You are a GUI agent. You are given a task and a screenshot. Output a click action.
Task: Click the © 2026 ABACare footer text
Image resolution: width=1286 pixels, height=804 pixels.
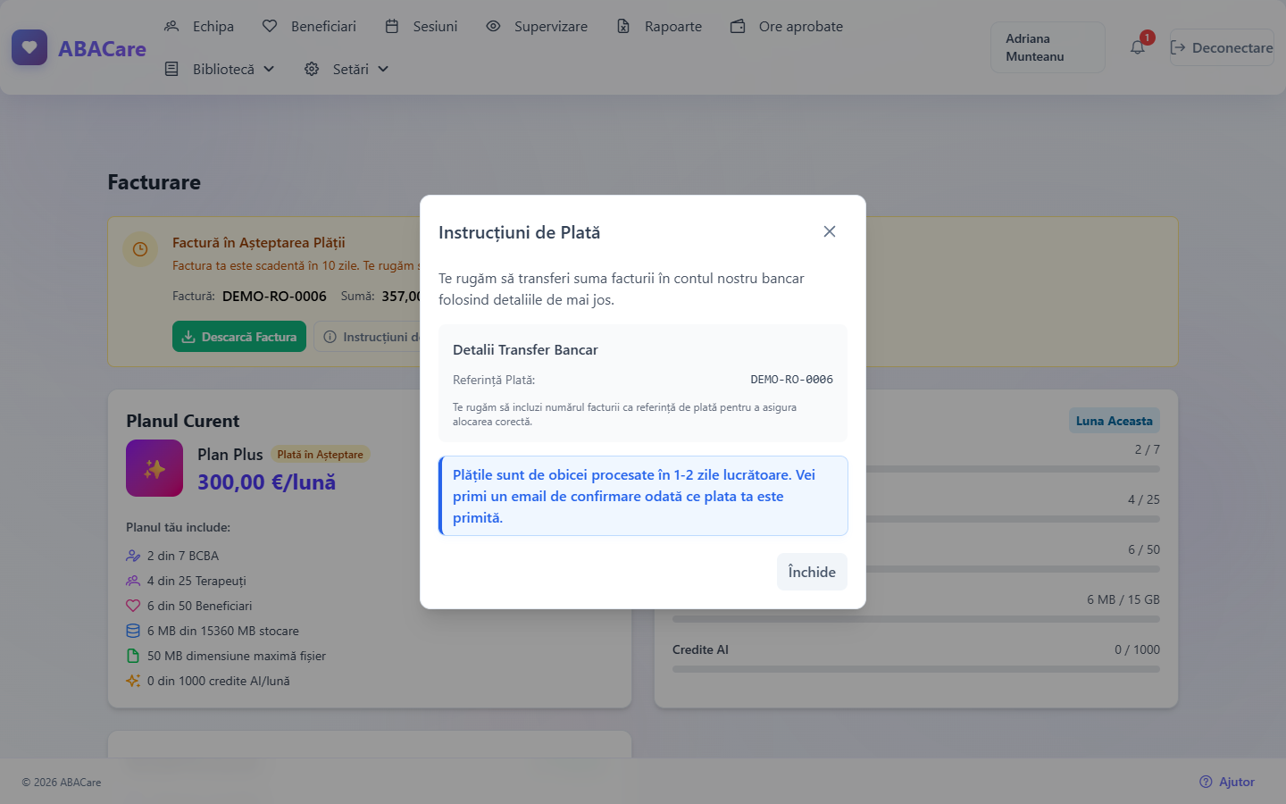(62, 783)
